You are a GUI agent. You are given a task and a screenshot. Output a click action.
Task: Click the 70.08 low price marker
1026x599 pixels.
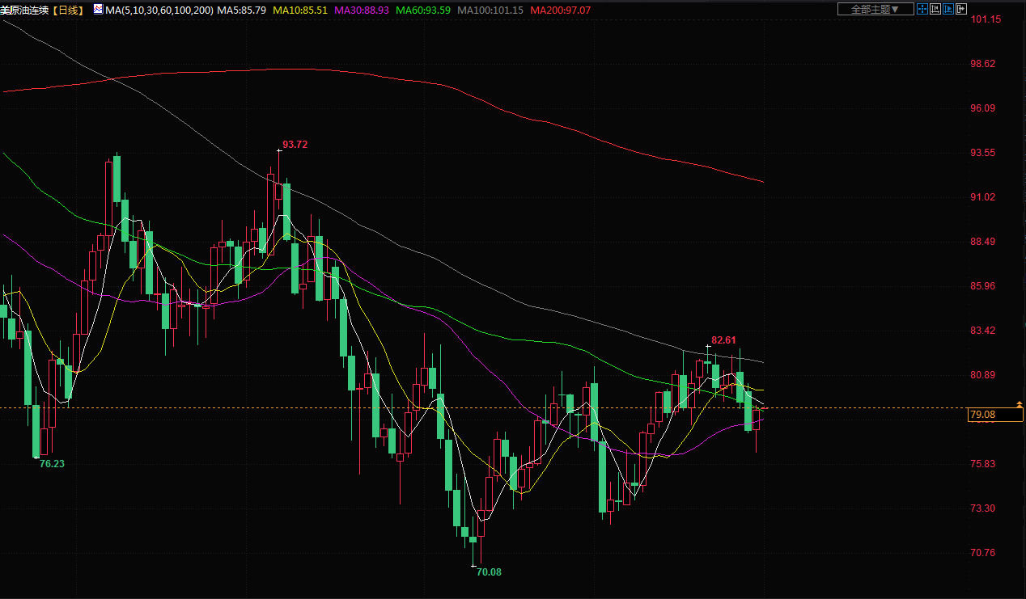(489, 572)
